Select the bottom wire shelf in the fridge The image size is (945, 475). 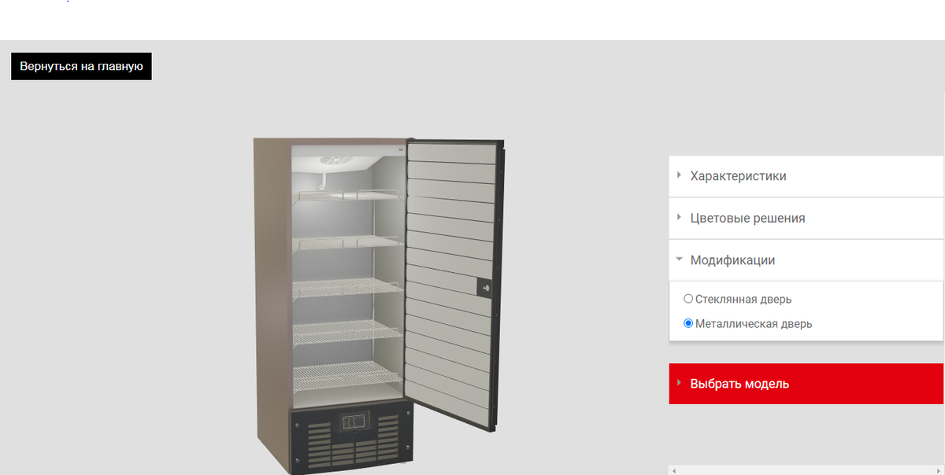[346, 376]
